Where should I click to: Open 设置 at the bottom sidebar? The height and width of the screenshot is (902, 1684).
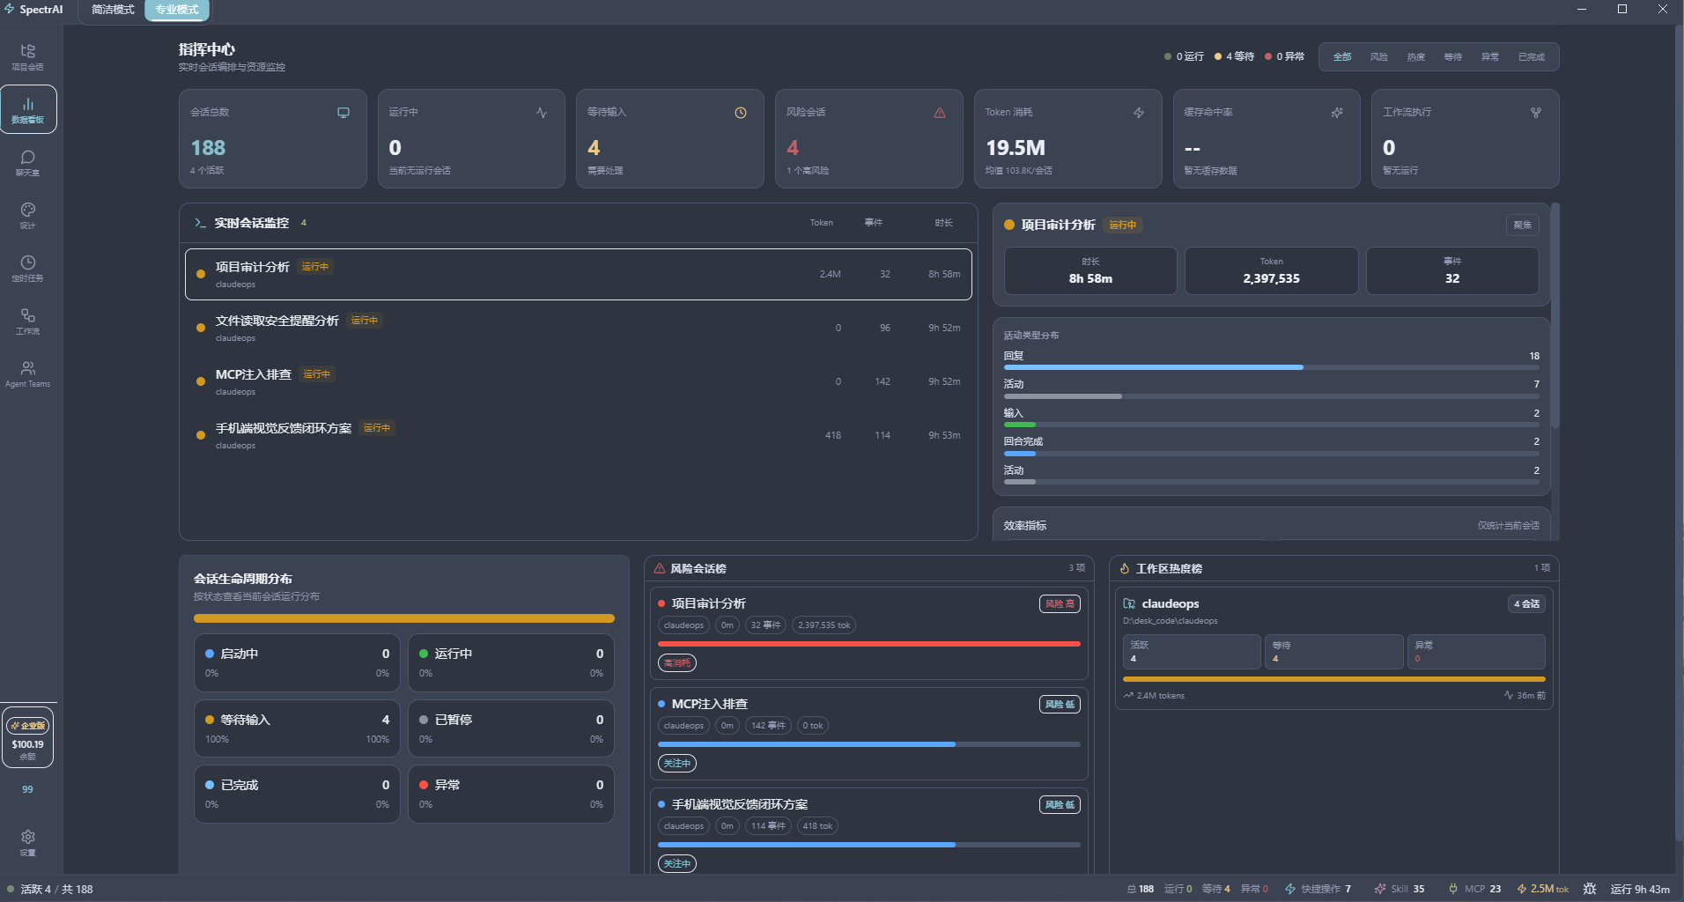(27, 841)
